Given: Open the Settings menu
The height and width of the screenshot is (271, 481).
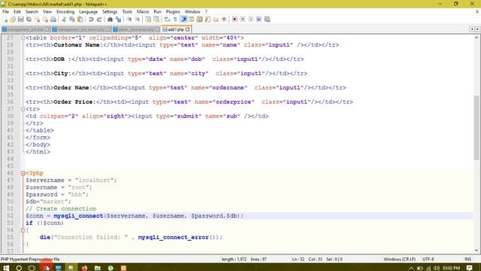Looking at the screenshot, I should coord(110,12).
